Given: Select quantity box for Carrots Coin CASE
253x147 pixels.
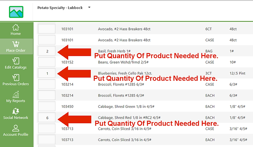Looking at the screenshot, I should pyautogui.click(x=47, y=129).
